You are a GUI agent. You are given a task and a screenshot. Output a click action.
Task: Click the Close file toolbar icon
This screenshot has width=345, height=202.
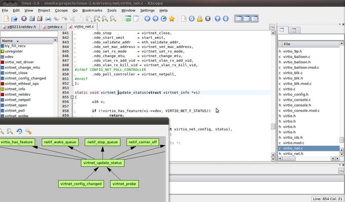pos(24,19)
